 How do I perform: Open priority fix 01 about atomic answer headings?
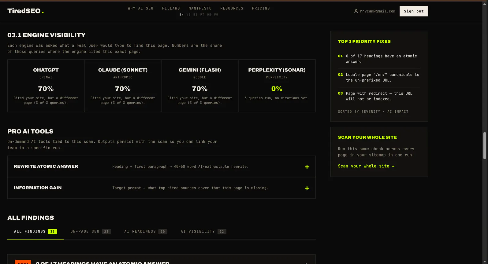coord(379,59)
